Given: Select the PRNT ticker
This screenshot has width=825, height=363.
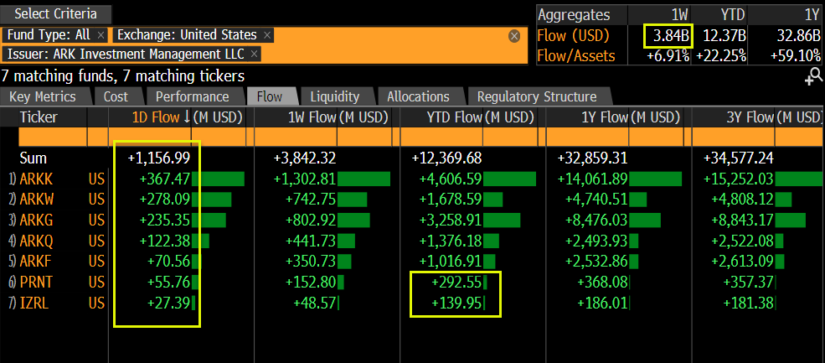Looking at the screenshot, I should coord(39,283).
